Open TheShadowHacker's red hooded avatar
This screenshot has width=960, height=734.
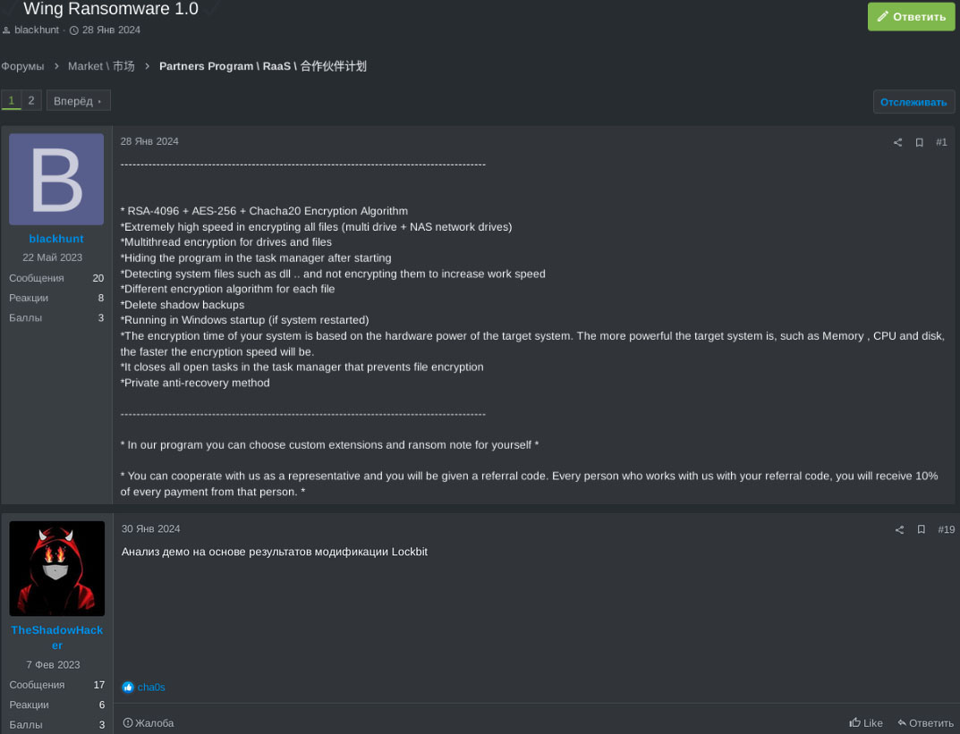tap(56, 569)
